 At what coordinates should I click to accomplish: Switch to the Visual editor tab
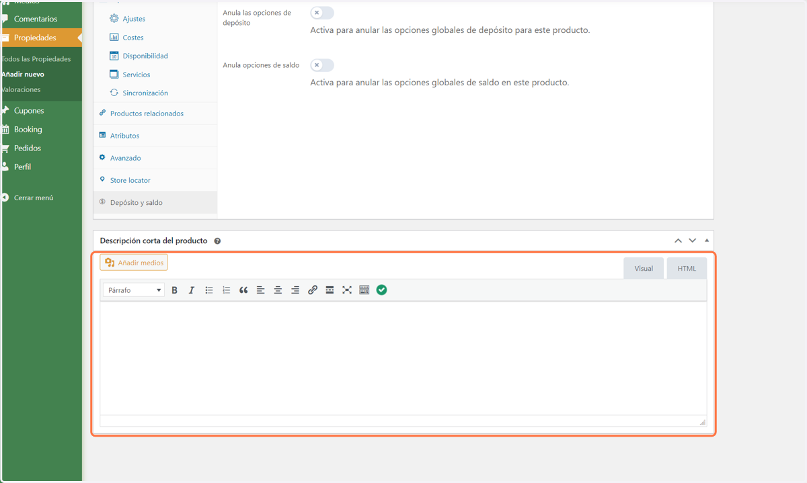point(644,268)
